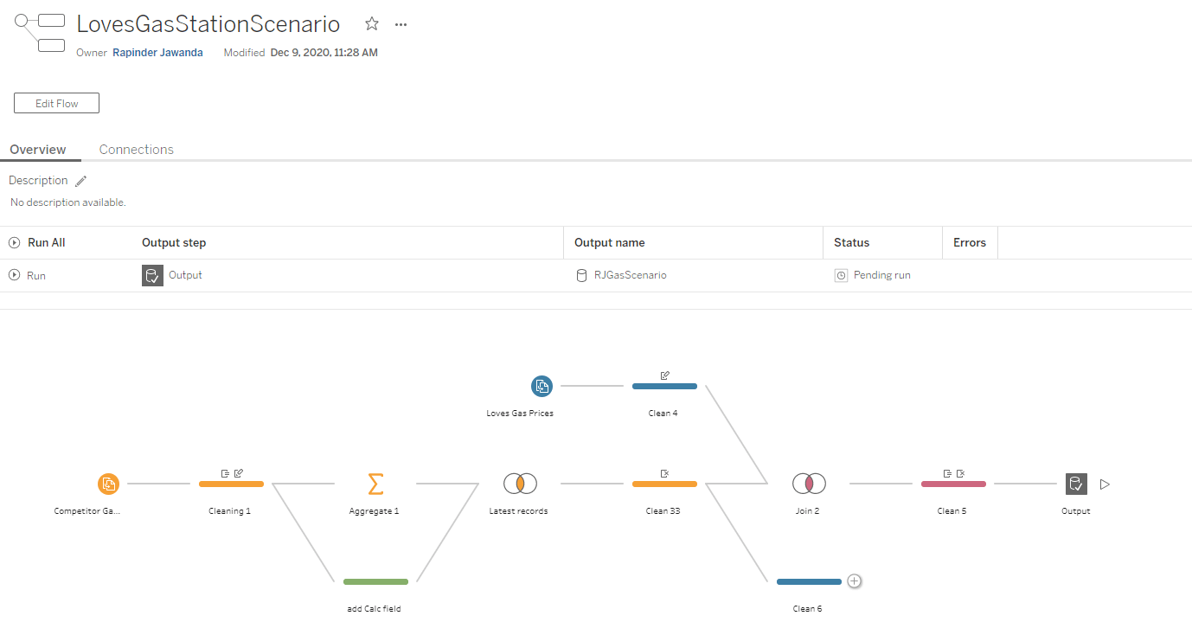Click the Edit Flow button

[57, 103]
